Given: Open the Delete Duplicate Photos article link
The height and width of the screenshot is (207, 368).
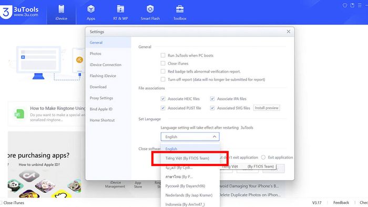Looking at the screenshot, I should [x=250, y=195].
